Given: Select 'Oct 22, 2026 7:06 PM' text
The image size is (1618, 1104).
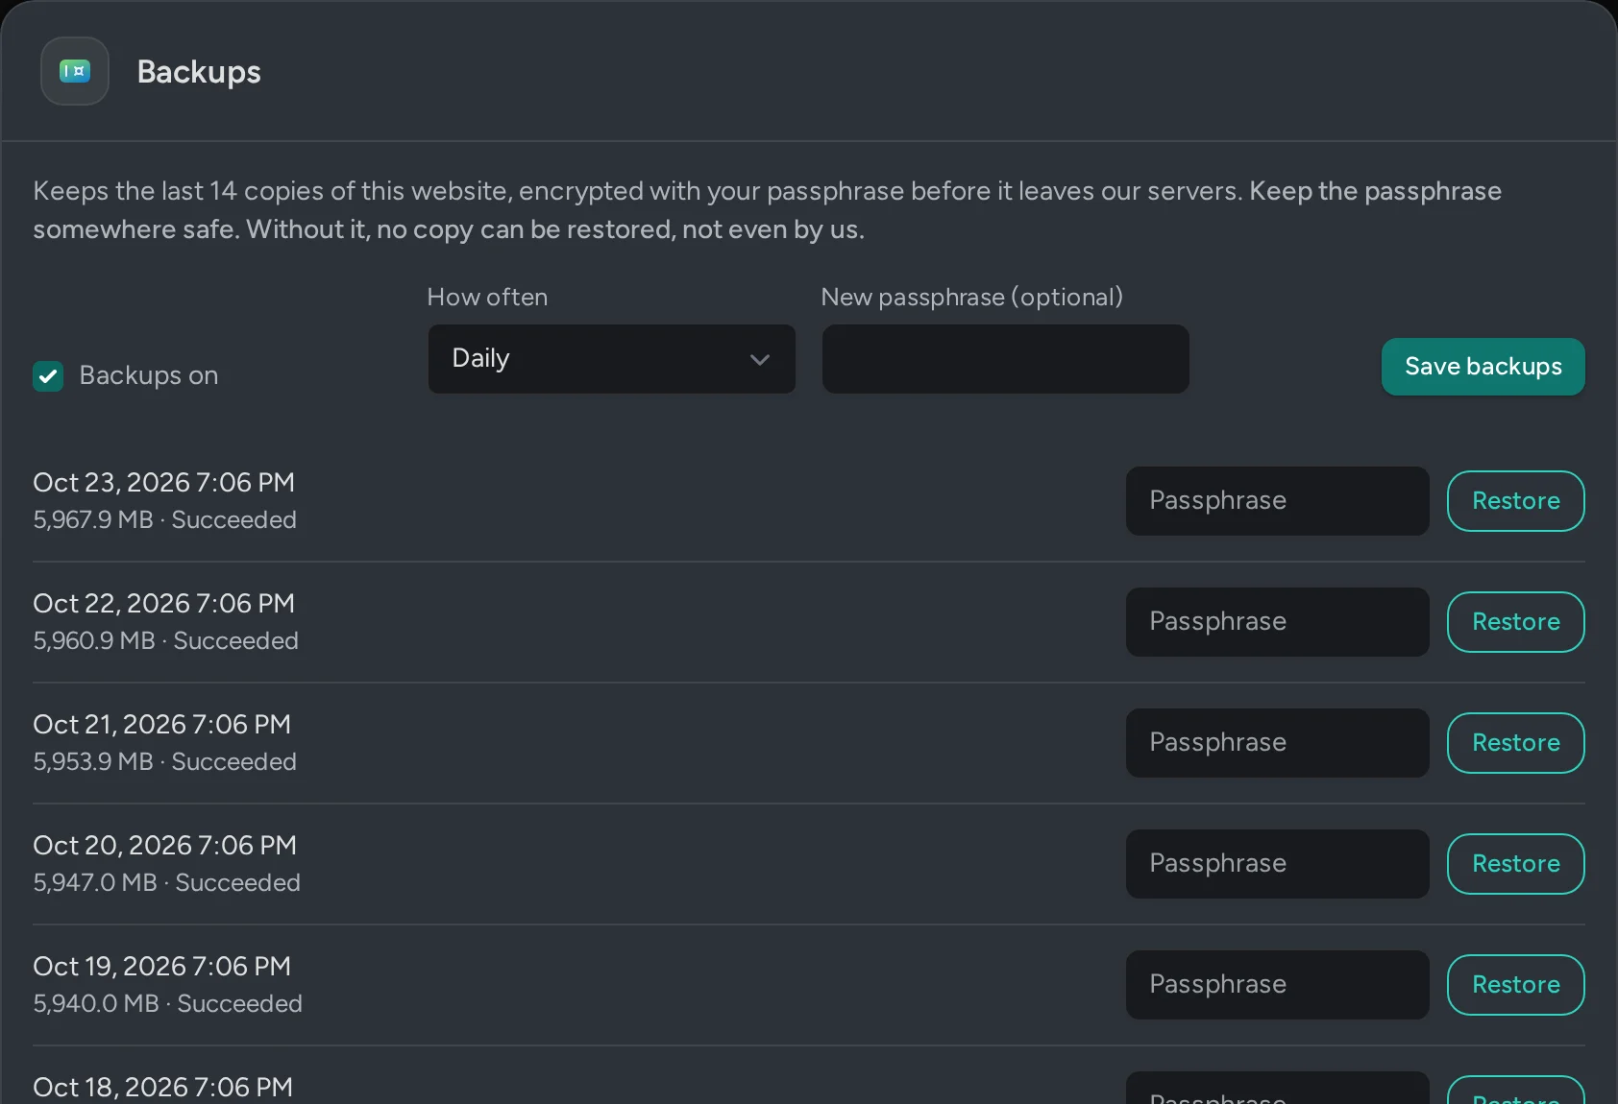Looking at the screenshot, I should (164, 603).
